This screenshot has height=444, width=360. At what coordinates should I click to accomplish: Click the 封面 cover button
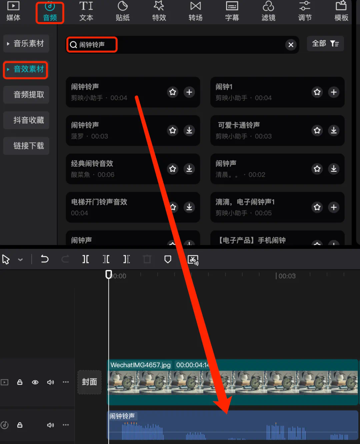pyautogui.click(x=89, y=382)
